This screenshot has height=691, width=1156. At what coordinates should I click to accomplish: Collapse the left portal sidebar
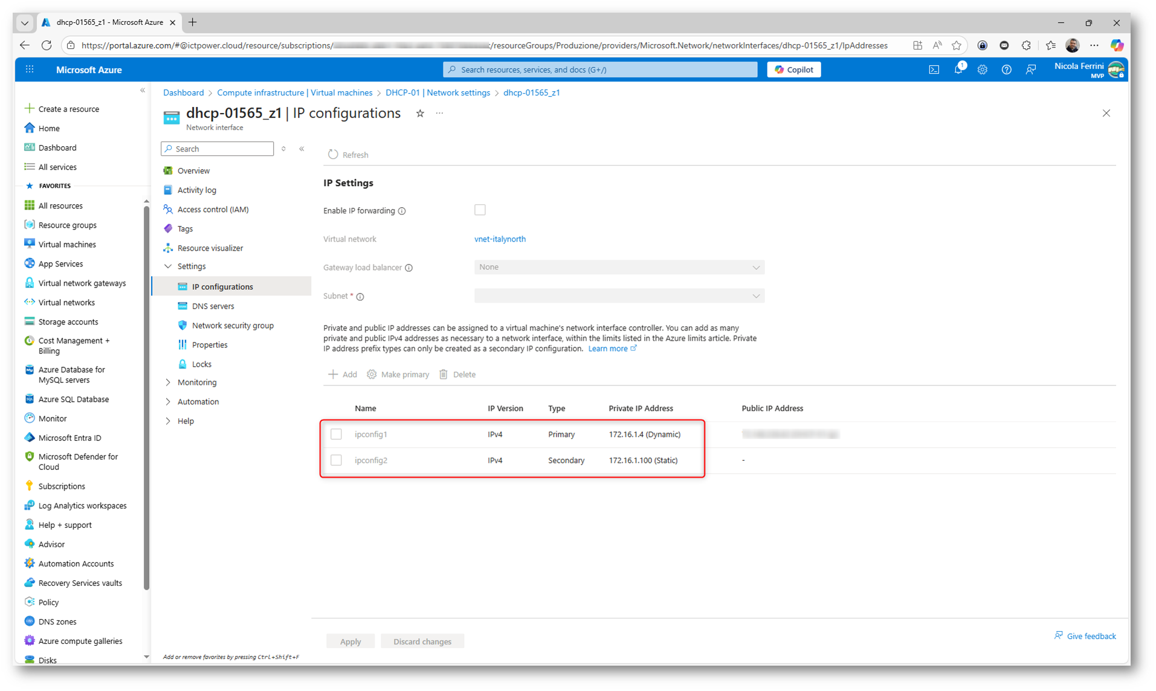tap(143, 91)
